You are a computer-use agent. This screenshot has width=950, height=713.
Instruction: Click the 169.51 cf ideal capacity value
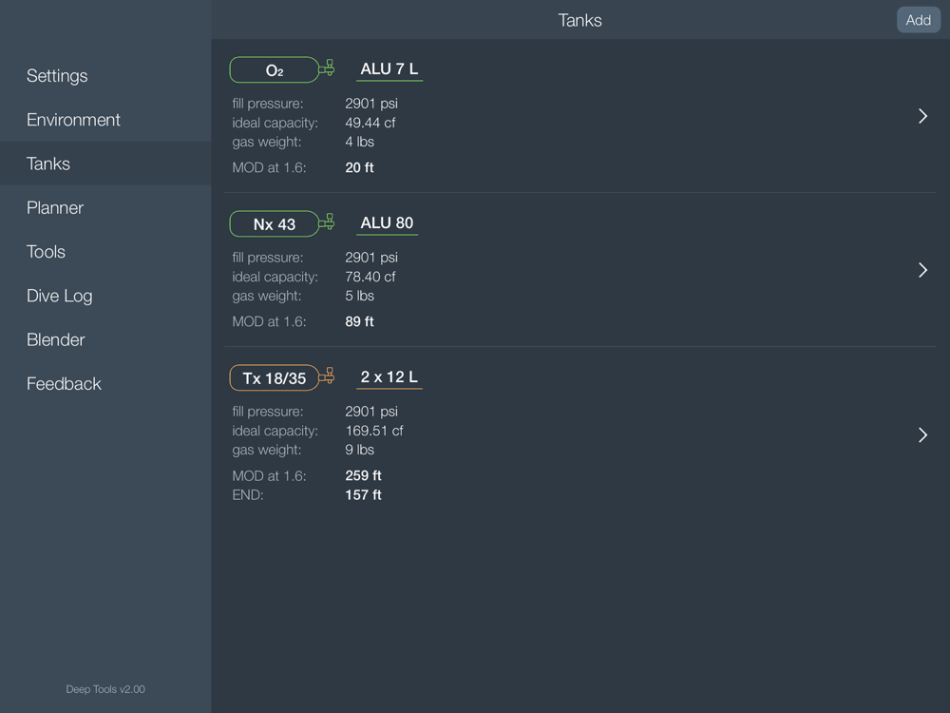point(373,431)
